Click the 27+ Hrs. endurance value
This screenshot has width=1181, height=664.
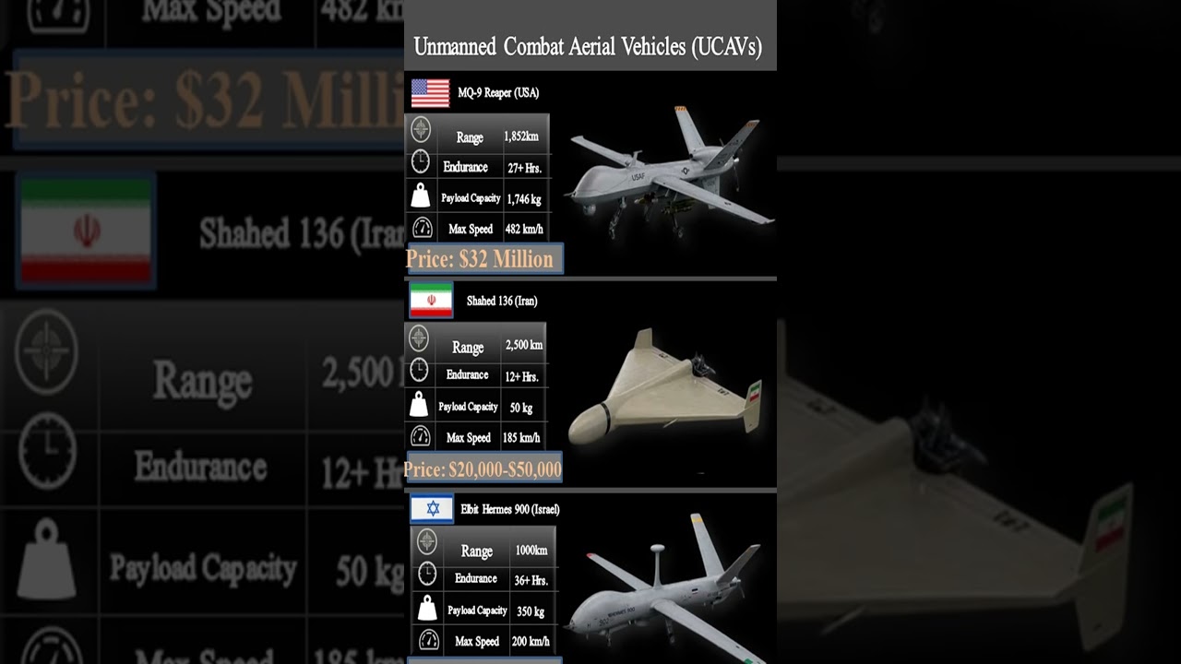523,168
